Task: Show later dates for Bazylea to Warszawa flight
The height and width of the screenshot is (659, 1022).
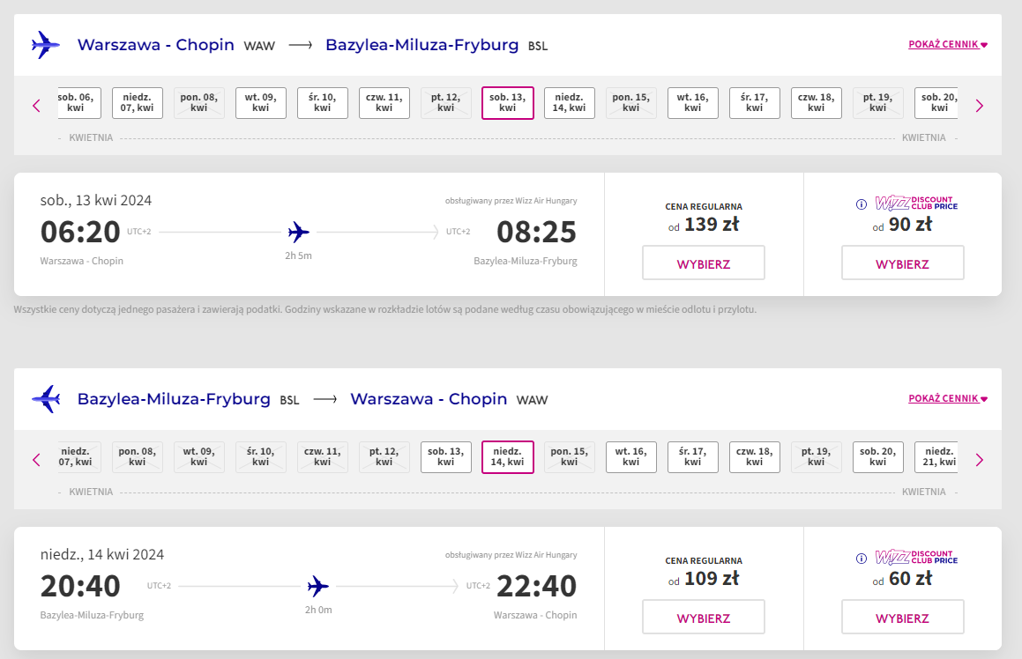Action: pyautogui.click(x=979, y=460)
